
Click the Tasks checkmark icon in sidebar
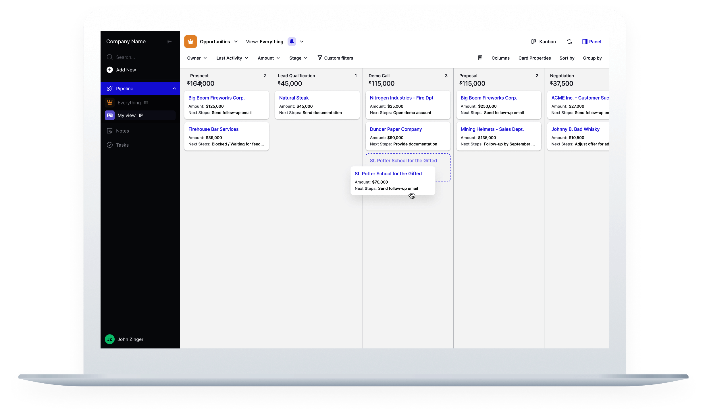110,145
